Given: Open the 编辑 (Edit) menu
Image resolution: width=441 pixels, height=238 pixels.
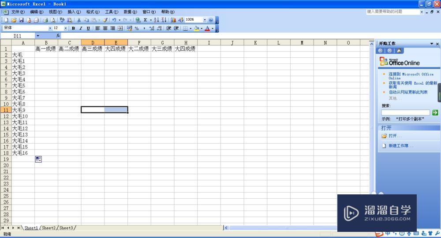Looking at the screenshot, I should click(37, 12).
